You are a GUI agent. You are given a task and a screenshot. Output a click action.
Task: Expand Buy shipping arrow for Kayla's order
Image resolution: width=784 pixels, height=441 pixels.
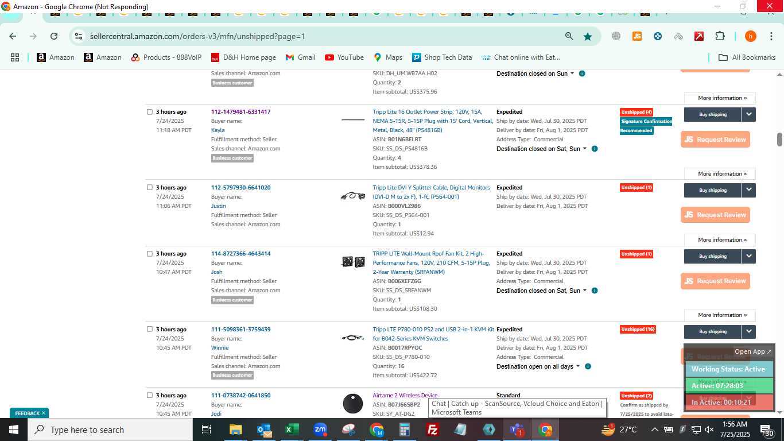(x=749, y=114)
